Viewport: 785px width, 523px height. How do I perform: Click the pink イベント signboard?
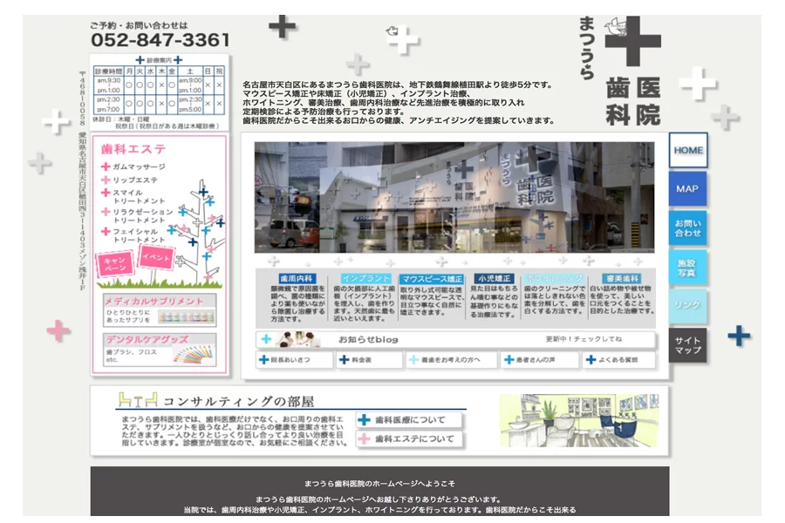(x=156, y=258)
